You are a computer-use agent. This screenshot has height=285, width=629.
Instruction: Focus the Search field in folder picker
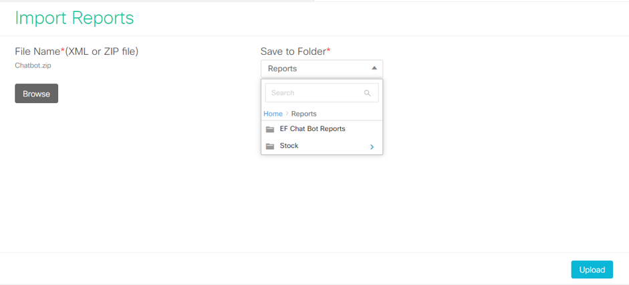tap(314, 93)
